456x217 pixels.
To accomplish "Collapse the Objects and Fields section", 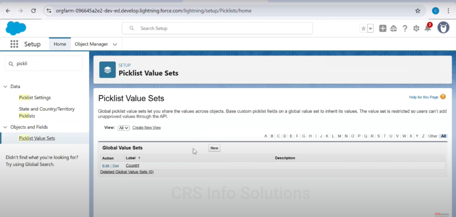I will tap(5, 127).
